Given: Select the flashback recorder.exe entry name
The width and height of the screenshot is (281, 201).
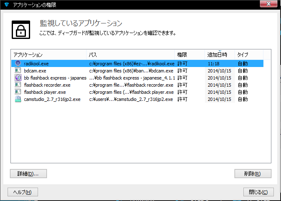Looking at the screenshot, I should coord(47,85).
